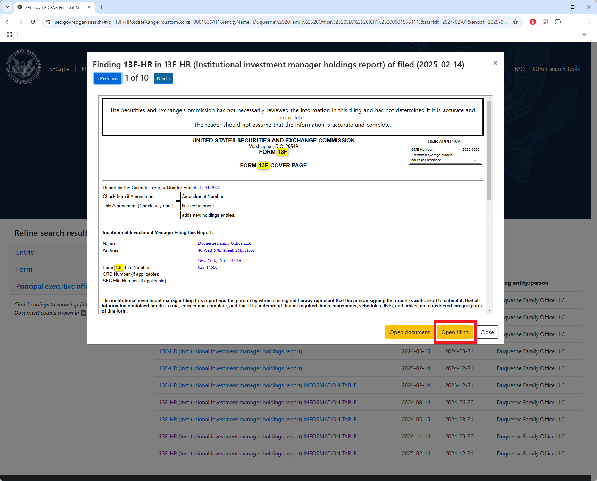Click the 'FORM 13F COVER PAGE' heading
The image size is (597, 481).
(274, 165)
